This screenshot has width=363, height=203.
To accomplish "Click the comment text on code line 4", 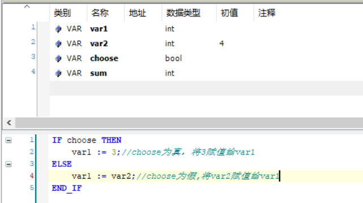I will click(208, 176).
